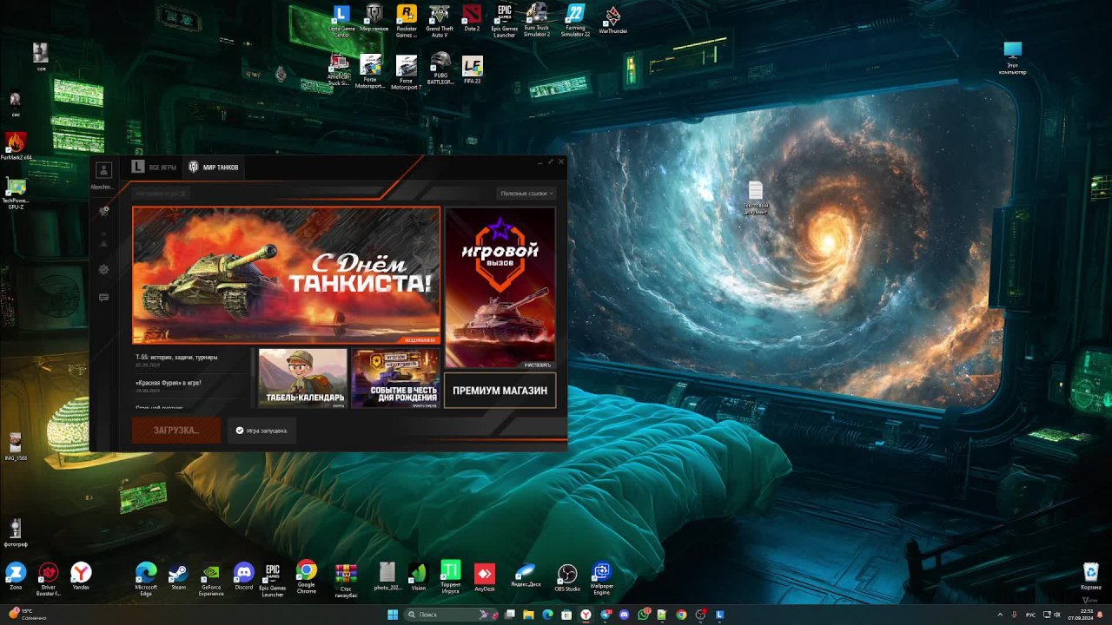Open PUBG BATTLEGROUNDS shortcut
1112x625 pixels.
coord(440,69)
